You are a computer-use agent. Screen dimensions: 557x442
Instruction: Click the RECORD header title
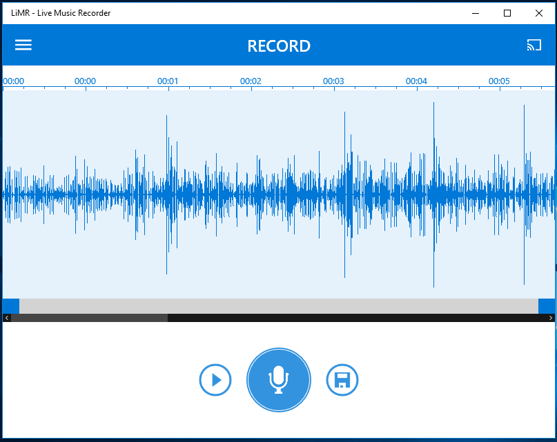(279, 46)
